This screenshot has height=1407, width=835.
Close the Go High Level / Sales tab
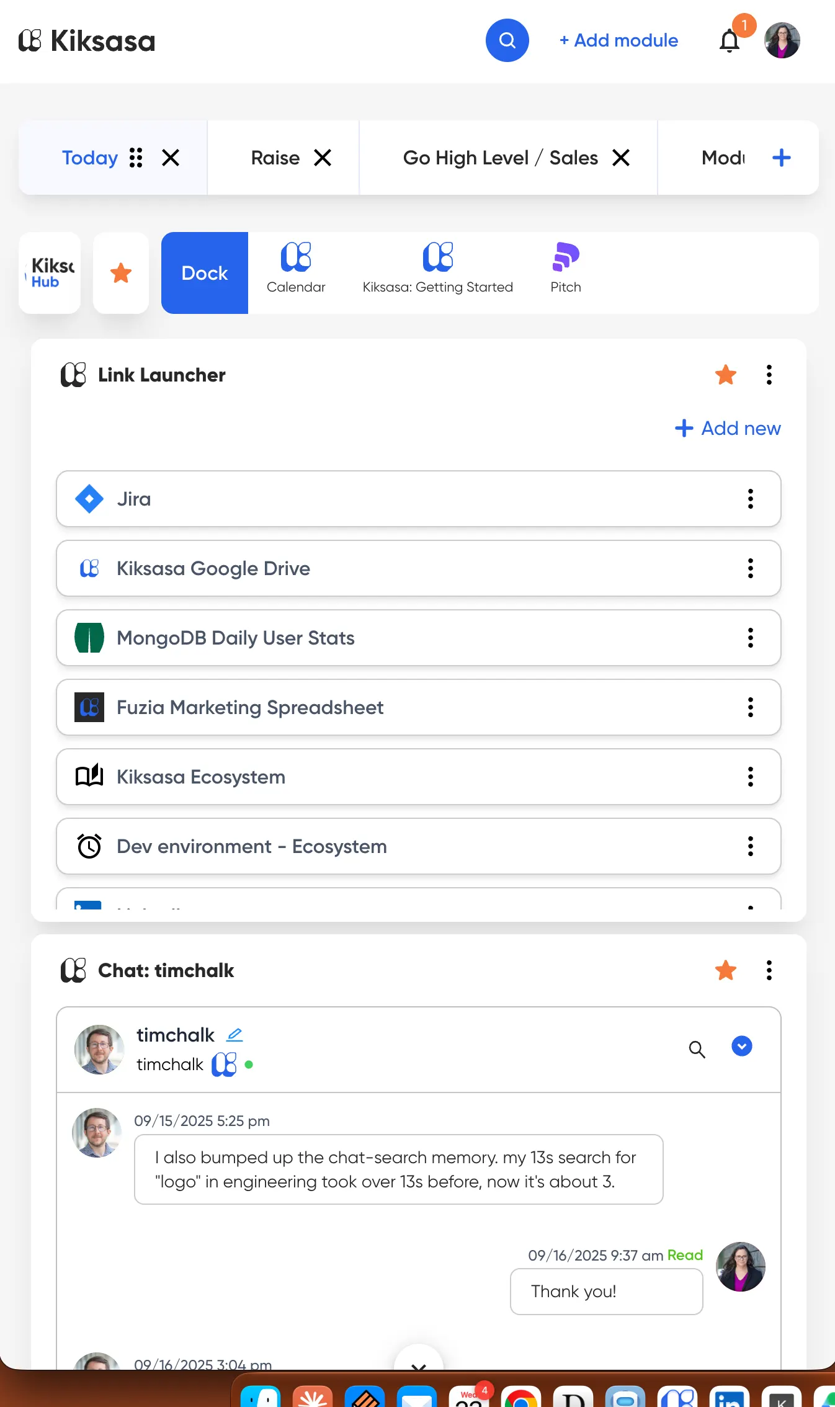click(x=621, y=158)
